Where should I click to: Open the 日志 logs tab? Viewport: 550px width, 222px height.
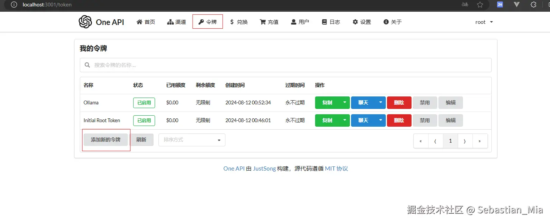pyautogui.click(x=331, y=22)
